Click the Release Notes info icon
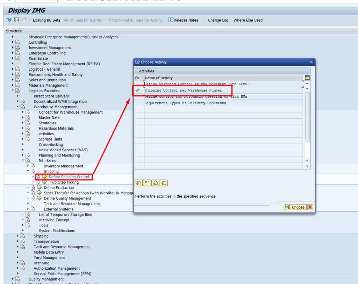 [171, 20]
